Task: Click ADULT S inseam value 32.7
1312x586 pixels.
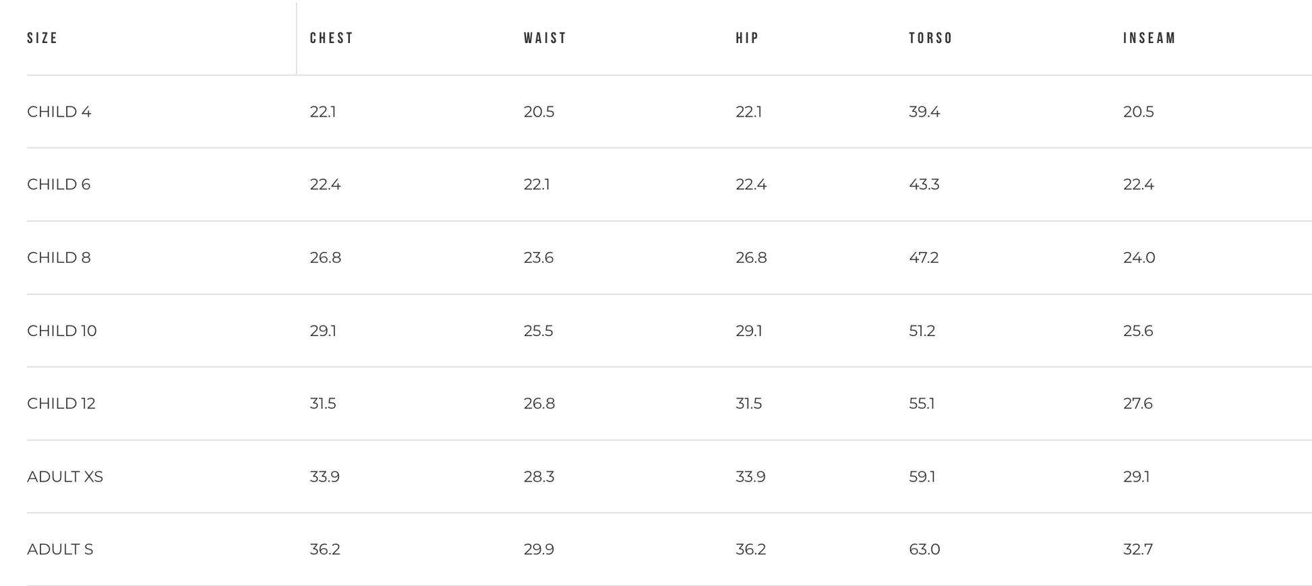Action: [x=1137, y=550]
